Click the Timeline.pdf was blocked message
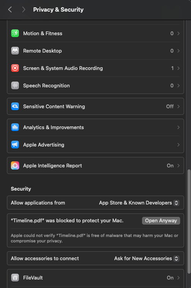The image size is (191, 288). (x=67, y=221)
